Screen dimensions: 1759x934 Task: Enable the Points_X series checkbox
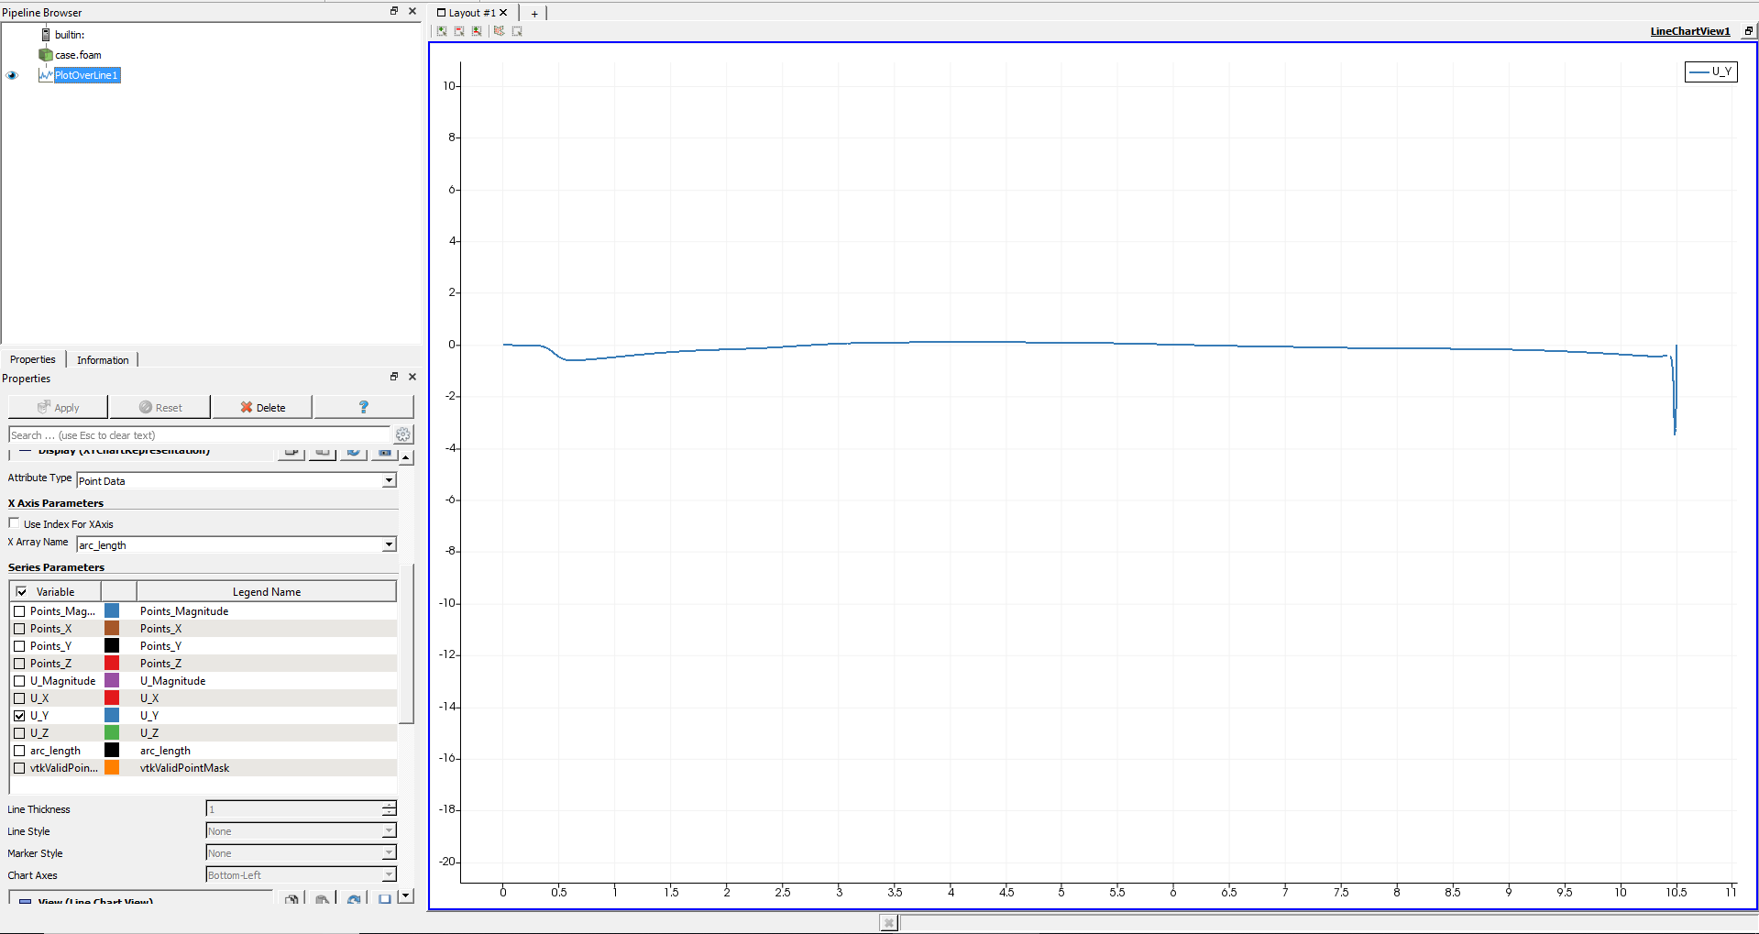19,629
